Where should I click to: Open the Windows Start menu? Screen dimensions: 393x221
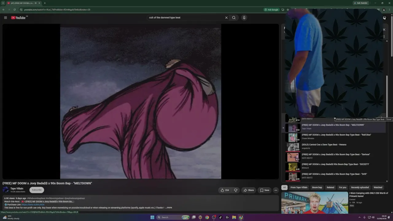(x=152, y=217)
